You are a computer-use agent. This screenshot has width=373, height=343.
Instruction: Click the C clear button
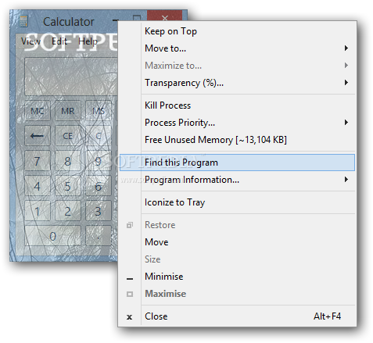[99, 136]
